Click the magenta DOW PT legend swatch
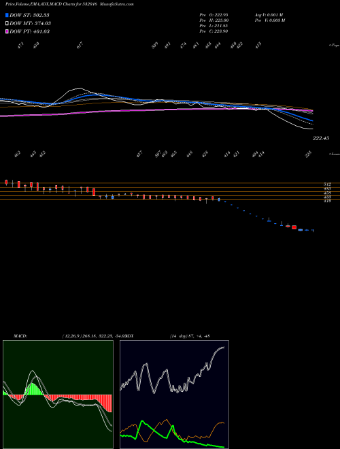 pyautogui.click(x=7, y=31)
